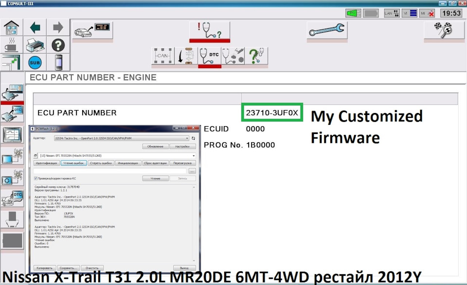Open the wrench repair step
This screenshot has width=467, height=285.
tap(327, 30)
